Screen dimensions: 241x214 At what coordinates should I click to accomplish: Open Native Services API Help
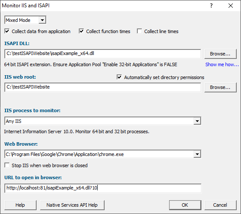[x=72, y=205]
